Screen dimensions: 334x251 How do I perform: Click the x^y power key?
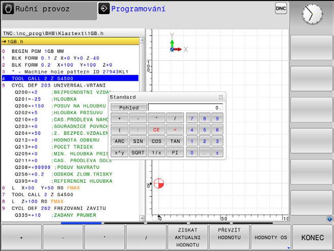tap(120, 152)
